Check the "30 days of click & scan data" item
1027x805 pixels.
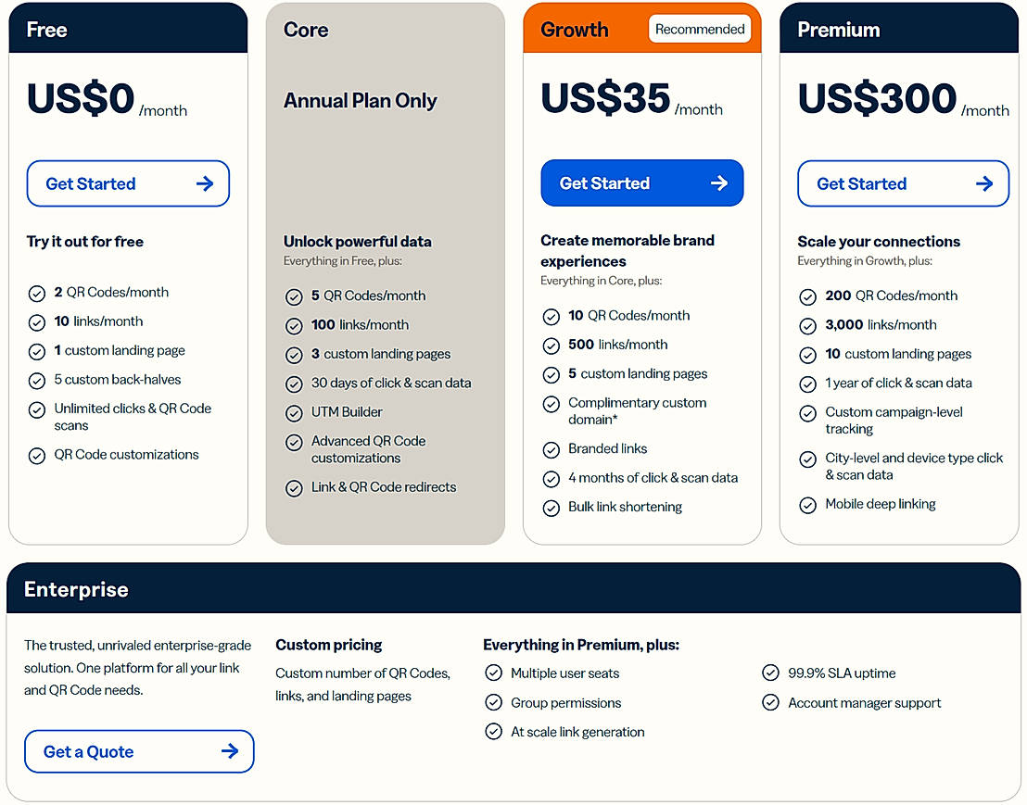click(294, 383)
